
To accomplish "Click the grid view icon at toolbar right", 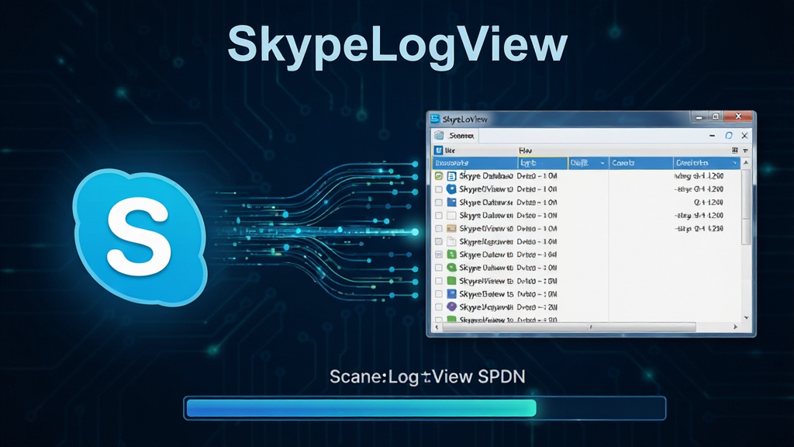I will click(x=735, y=151).
